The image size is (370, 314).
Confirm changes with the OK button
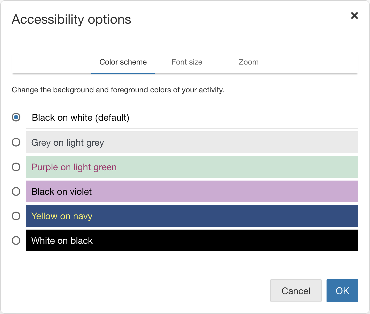[342, 291]
